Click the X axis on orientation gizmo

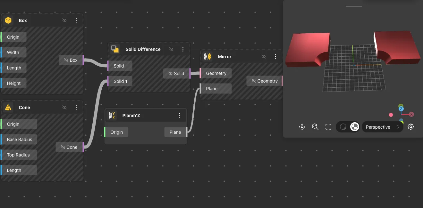pyautogui.click(x=411, y=114)
